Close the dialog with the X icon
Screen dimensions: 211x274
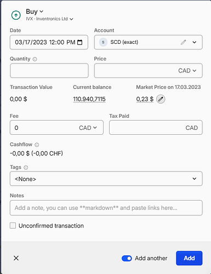coord(16,258)
